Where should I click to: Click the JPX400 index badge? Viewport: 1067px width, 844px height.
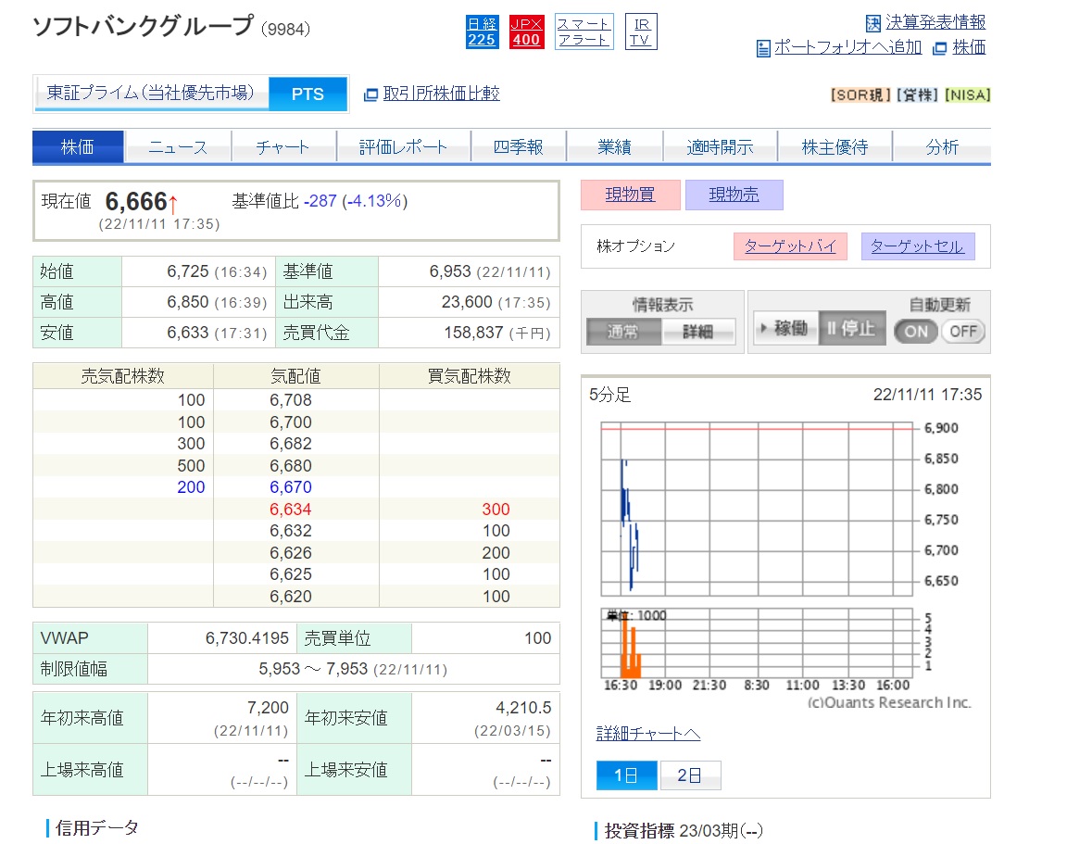(527, 32)
